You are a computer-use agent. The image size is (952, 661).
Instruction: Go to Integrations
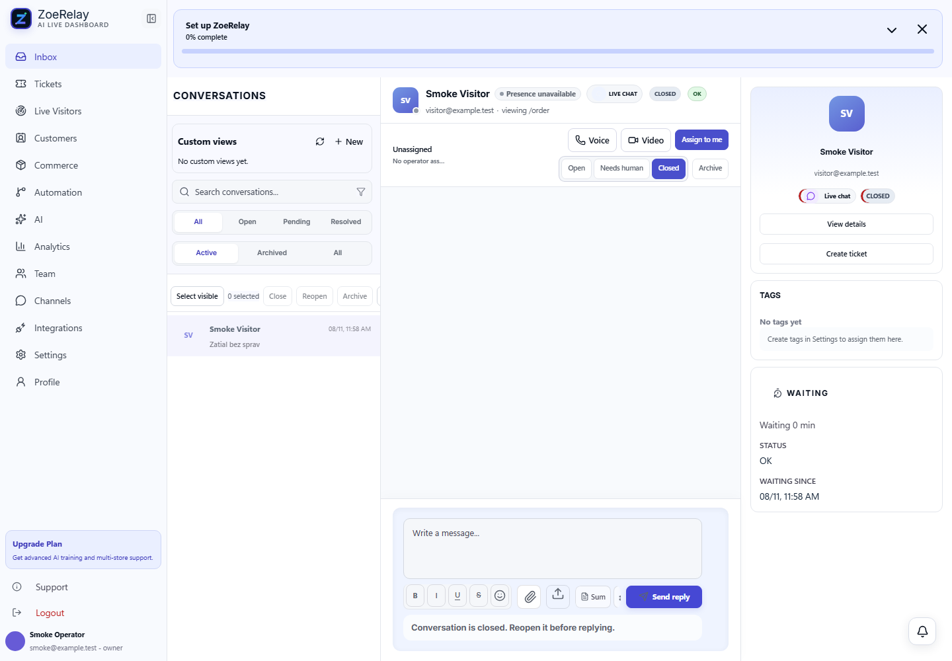[x=83, y=328]
